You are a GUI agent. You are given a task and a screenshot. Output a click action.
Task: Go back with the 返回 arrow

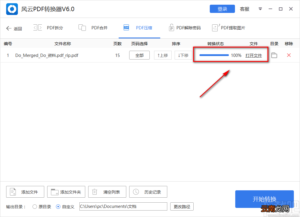8,28
